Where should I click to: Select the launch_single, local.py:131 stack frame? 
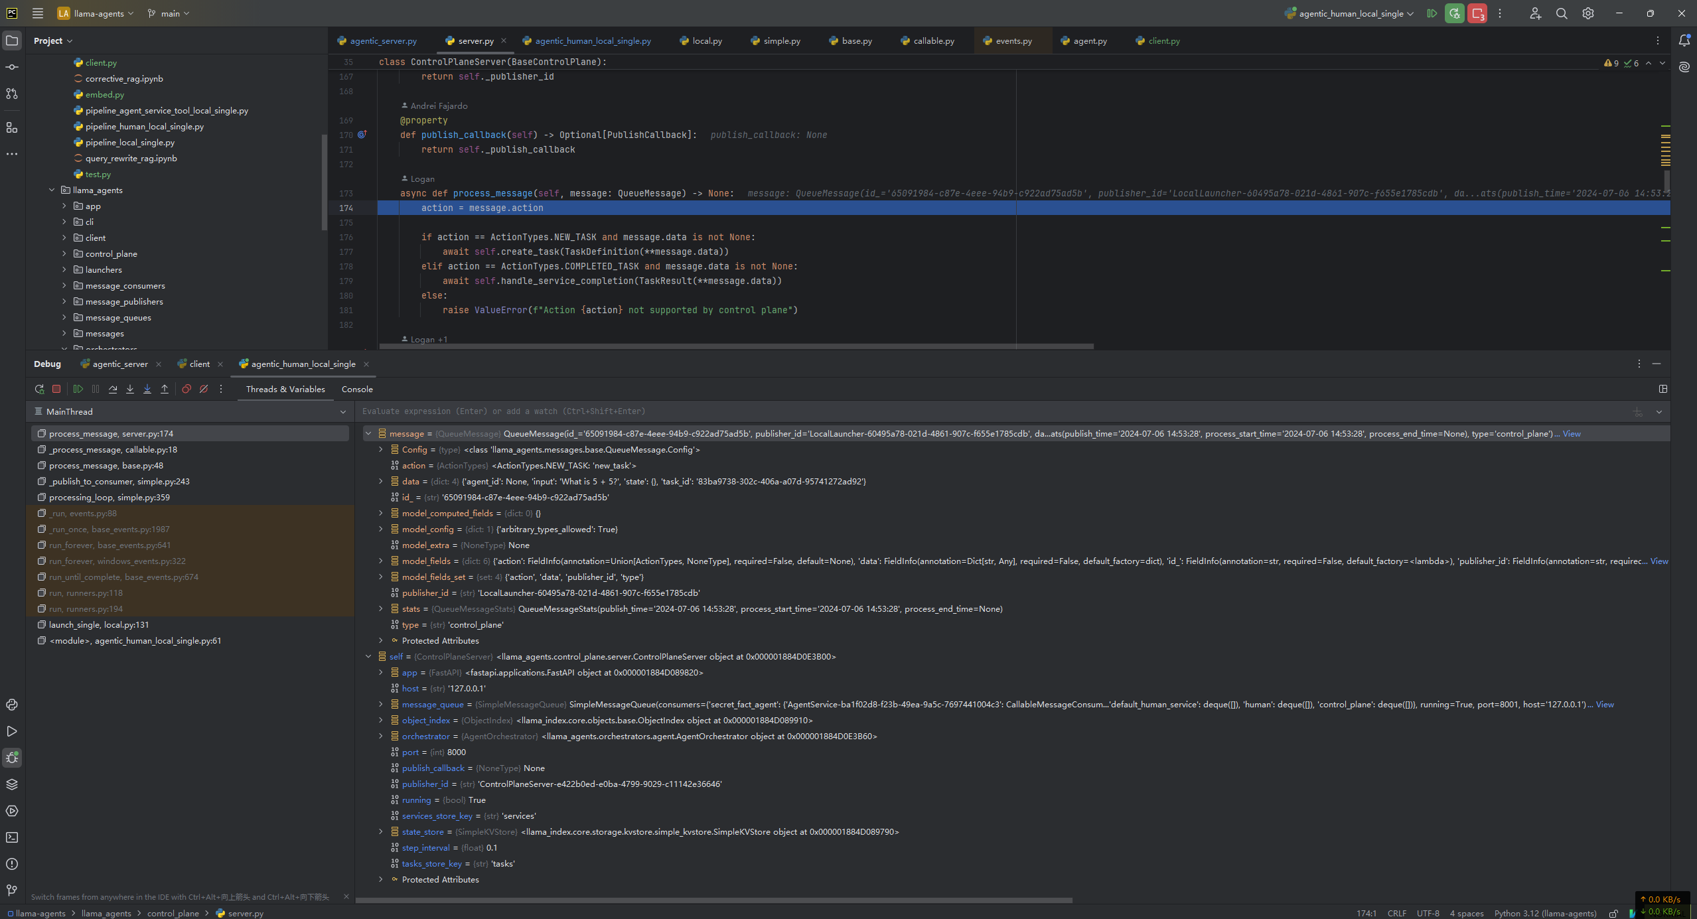point(99,625)
